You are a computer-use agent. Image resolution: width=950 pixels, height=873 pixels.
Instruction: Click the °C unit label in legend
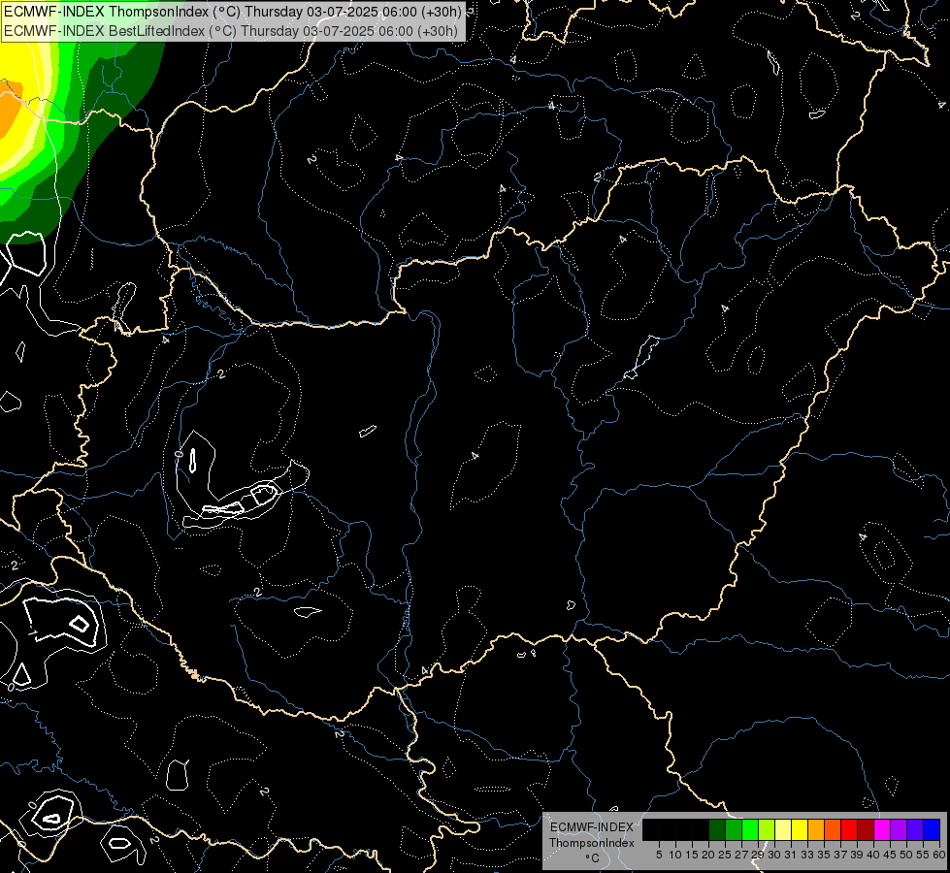coord(593,858)
